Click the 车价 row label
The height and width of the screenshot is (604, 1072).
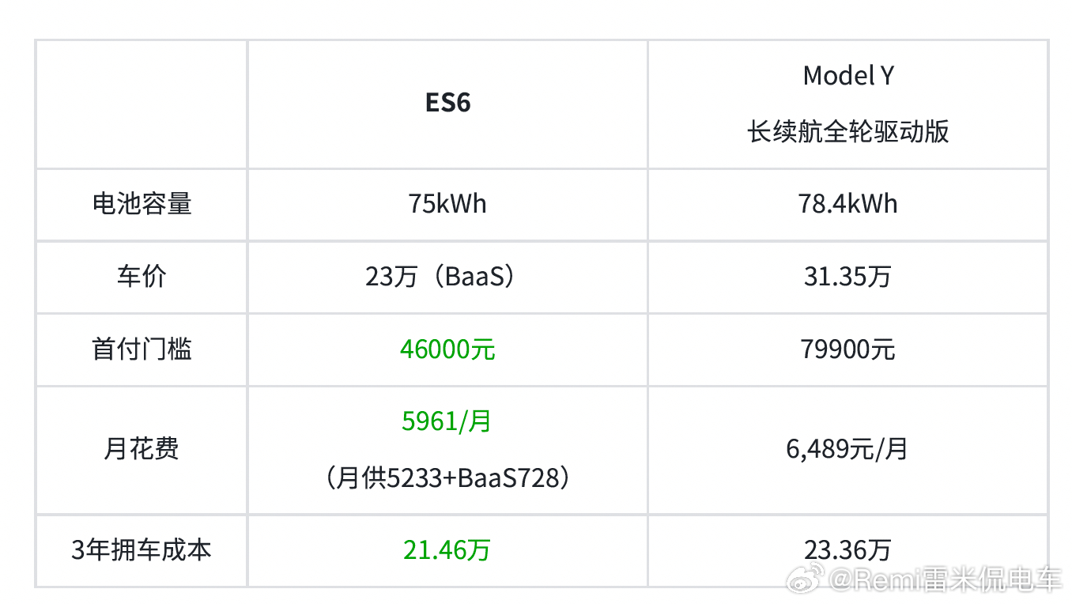coord(142,277)
